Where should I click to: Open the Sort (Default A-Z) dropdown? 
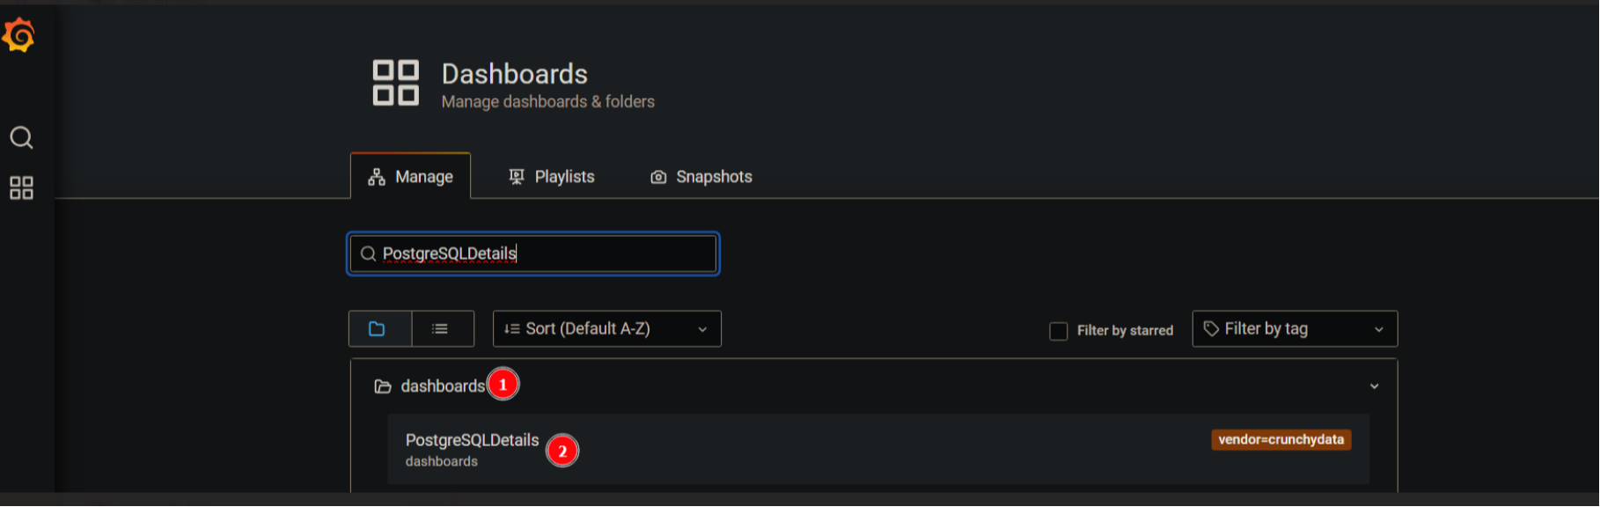(x=606, y=328)
